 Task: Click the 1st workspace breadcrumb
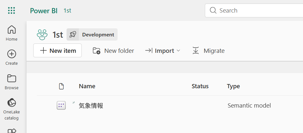[68, 11]
